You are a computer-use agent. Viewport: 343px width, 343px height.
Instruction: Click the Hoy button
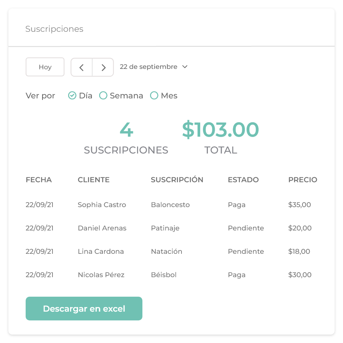click(x=45, y=67)
